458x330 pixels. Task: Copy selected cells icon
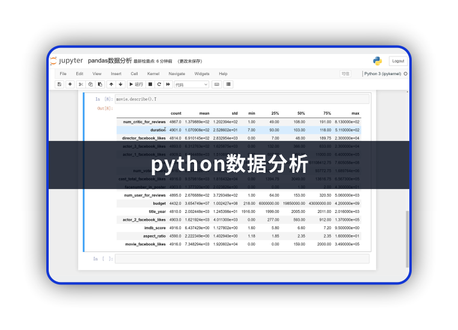pos(91,85)
